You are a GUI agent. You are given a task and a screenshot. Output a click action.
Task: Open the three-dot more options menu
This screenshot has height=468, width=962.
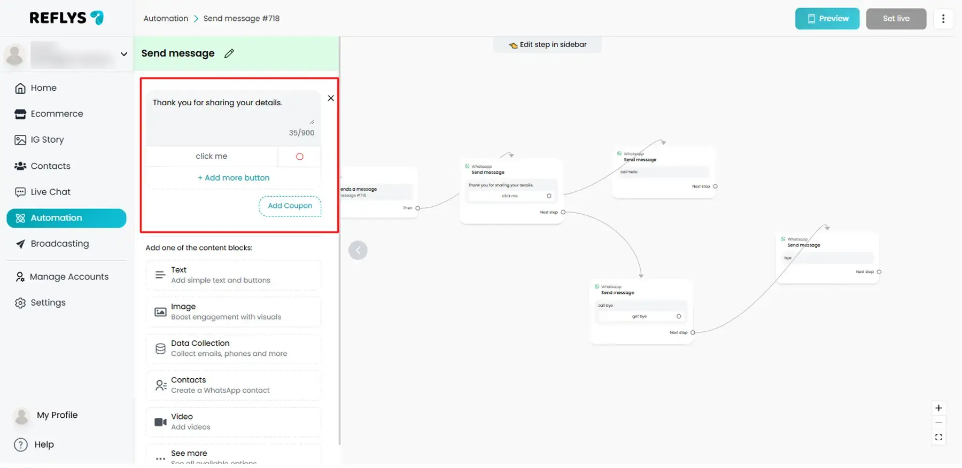pyautogui.click(x=943, y=19)
